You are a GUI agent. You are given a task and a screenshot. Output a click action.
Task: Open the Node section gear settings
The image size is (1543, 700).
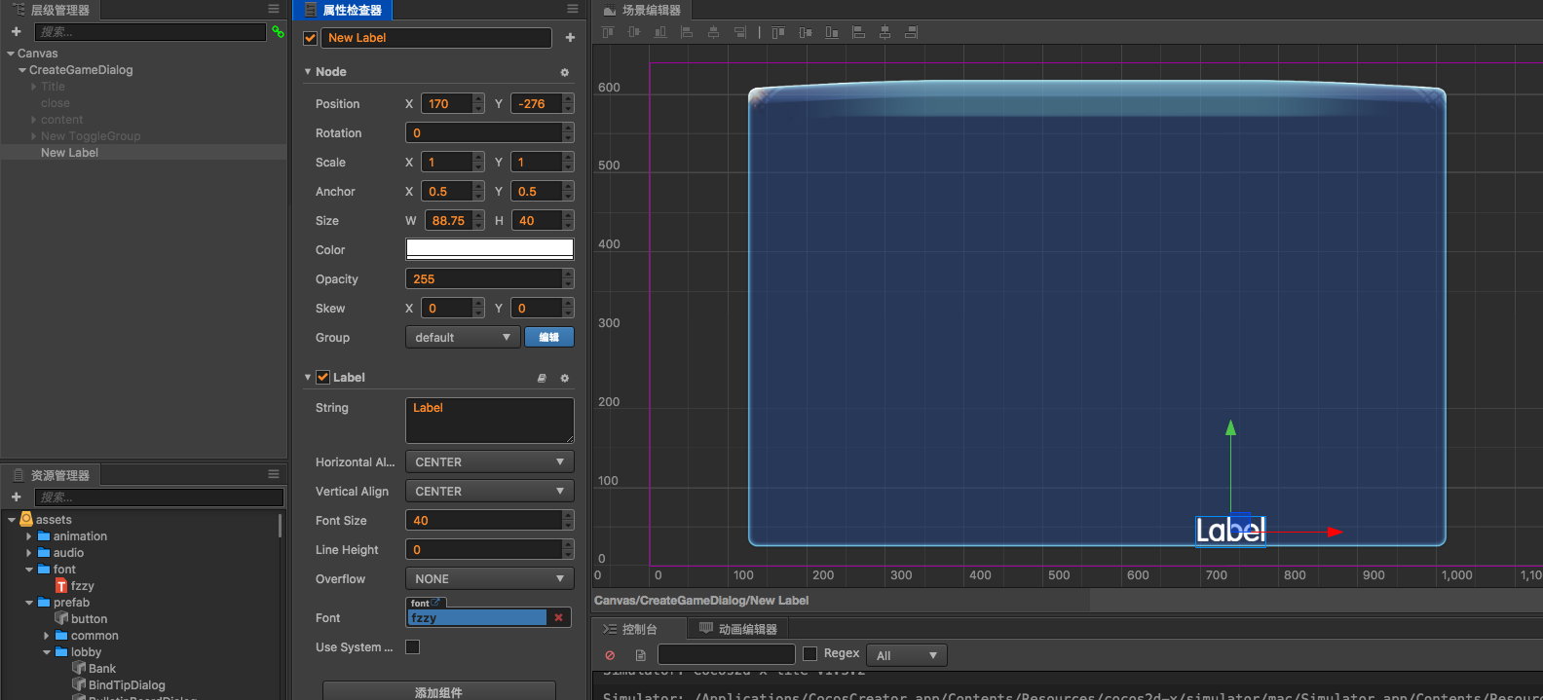tap(564, 72)
